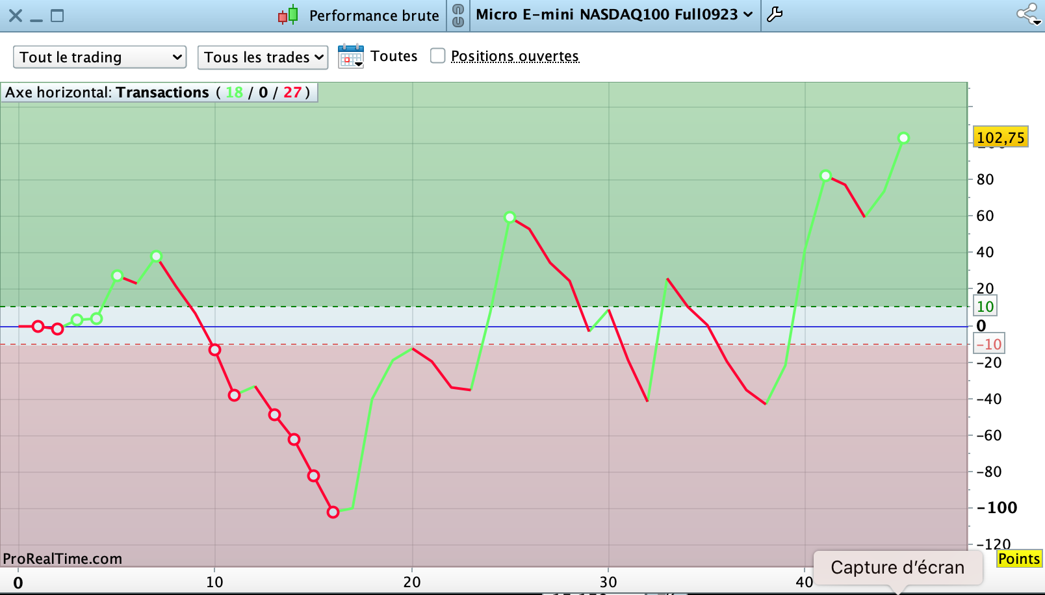Open the Tout le trading dropdown
Image resolution: width=1045 pixels, height=595 pixels.
(99, 57)
